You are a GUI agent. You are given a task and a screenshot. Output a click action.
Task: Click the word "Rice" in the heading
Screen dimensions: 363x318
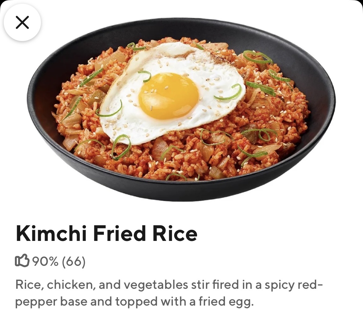175,233
